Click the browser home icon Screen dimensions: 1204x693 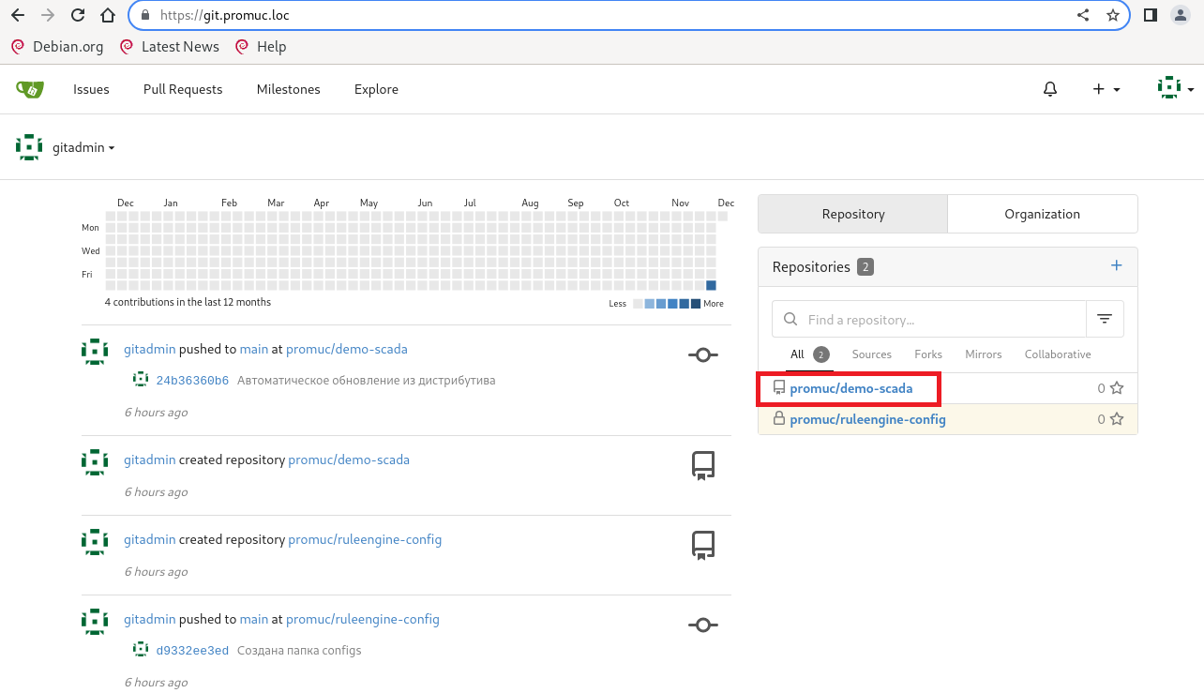point(108,15)
